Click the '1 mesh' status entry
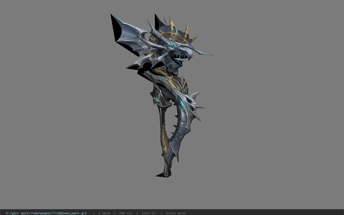 pos(104,213)
